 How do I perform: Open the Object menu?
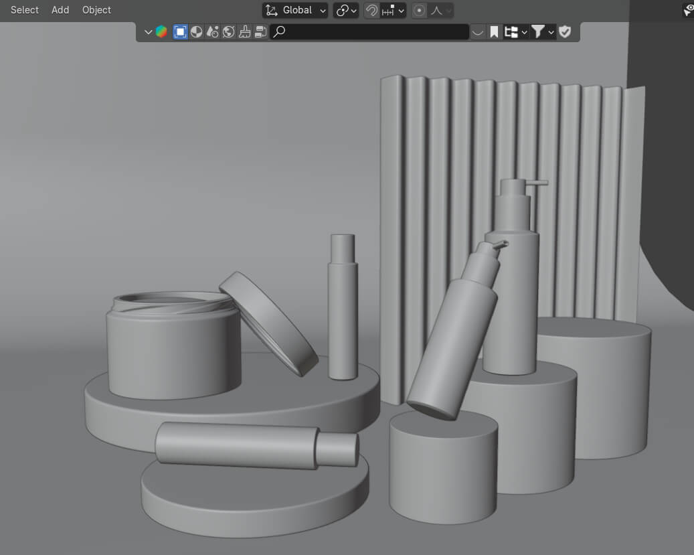96,10
